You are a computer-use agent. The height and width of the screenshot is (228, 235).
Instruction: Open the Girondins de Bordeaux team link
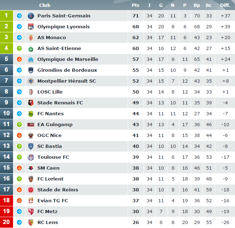pyautogui.click(x=67, y=70)
